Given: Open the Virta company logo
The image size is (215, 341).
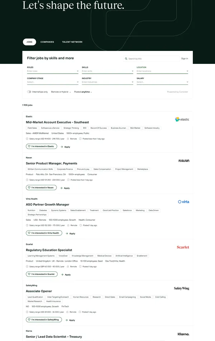Looking at the screenshot, I should 183,202.
